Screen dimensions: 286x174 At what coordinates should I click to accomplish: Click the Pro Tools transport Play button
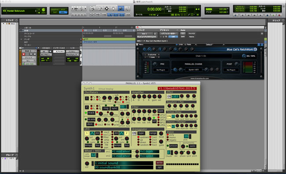[273, 15]
